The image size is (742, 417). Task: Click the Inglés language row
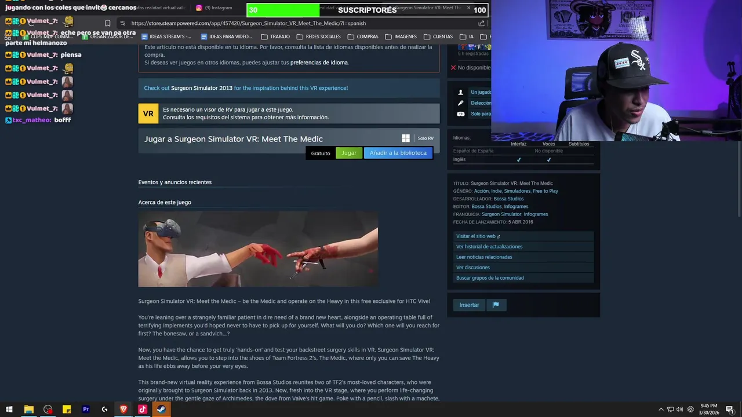[x=523, y=159]
